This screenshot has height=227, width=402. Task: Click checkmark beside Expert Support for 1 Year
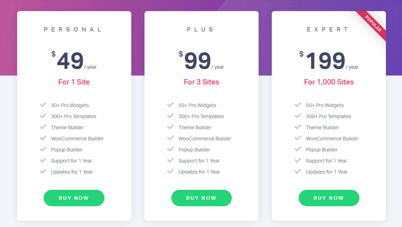pos(298,160)
